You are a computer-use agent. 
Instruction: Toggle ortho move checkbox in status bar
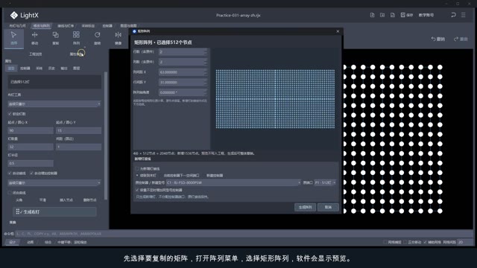pos(405,242)
